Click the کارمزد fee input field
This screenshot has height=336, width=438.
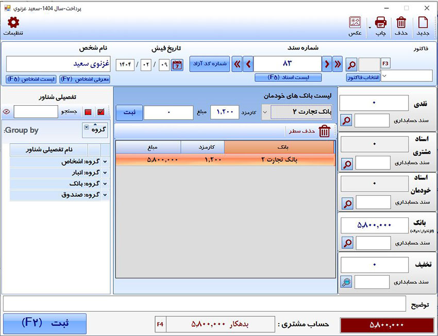point(225,112)
